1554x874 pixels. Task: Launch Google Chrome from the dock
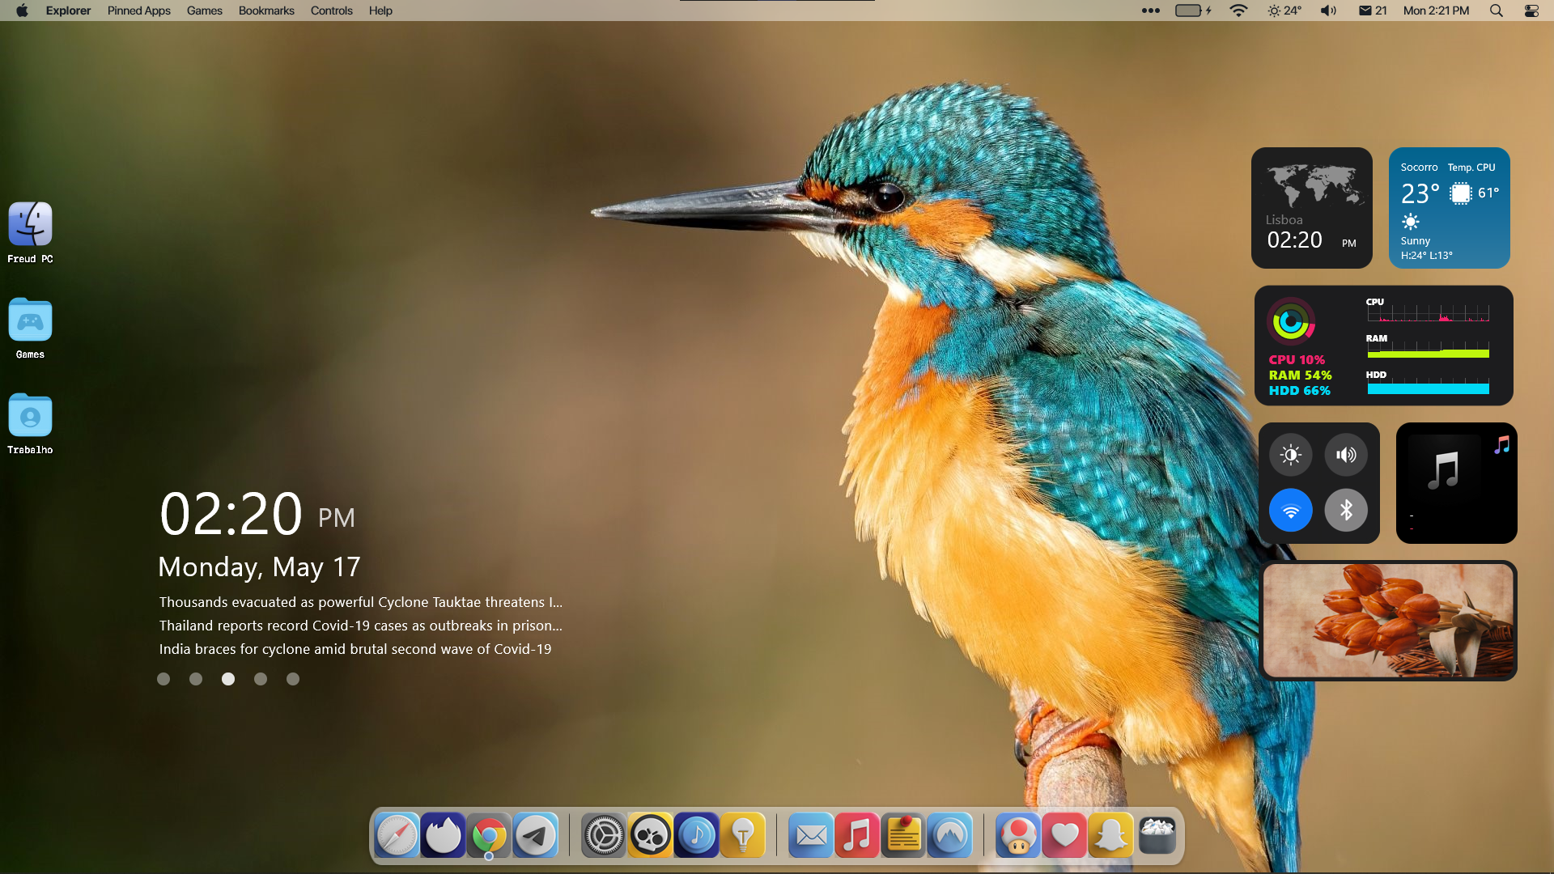(x=489, y=835)
